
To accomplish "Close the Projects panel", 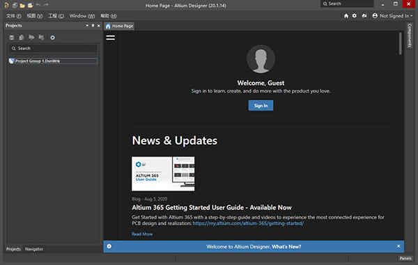I will point(99,26).
